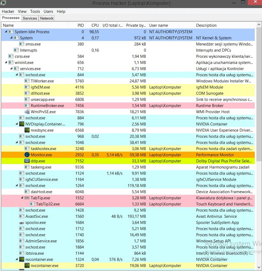Click the nvxdsync.exe NVIDIA icon
The image size is (262, 271).
click(27, 130)
